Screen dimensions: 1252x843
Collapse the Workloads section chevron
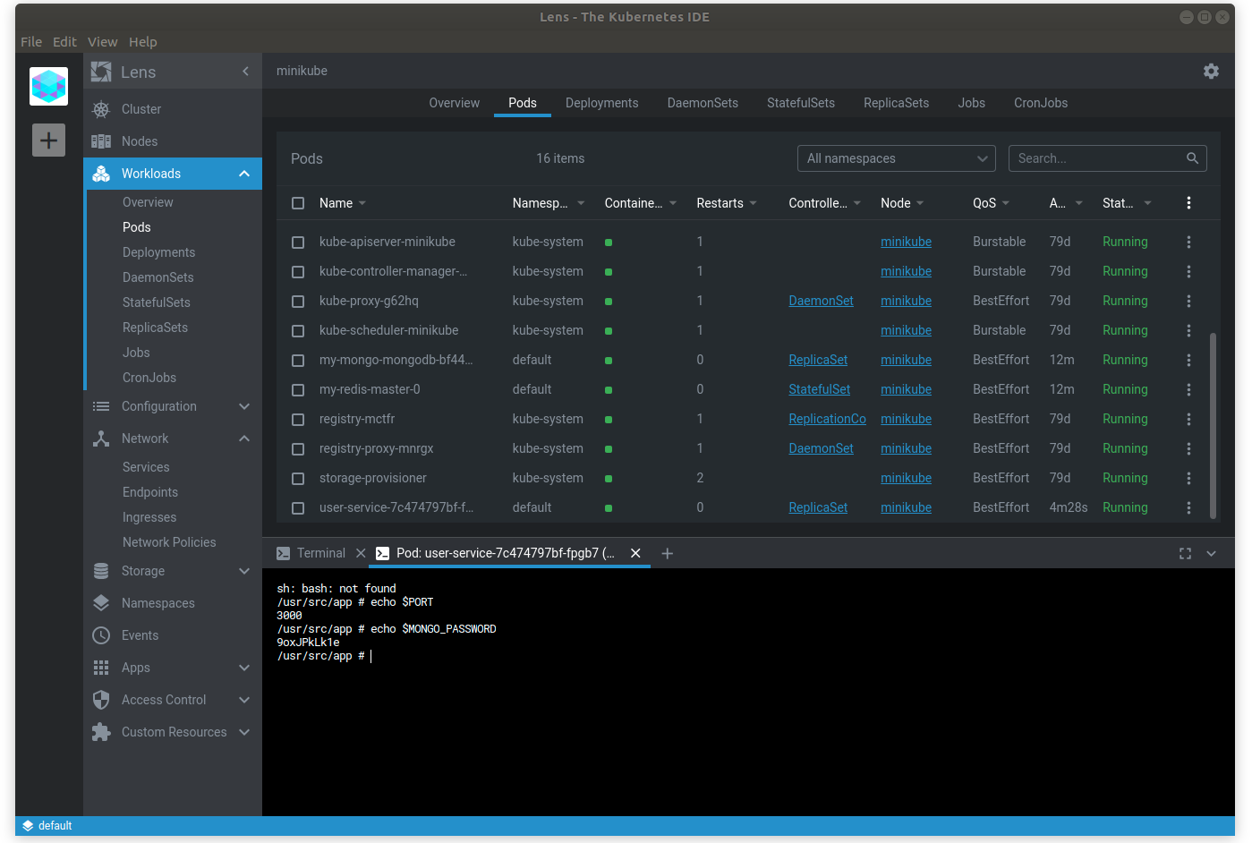click(x=244, y=174)
